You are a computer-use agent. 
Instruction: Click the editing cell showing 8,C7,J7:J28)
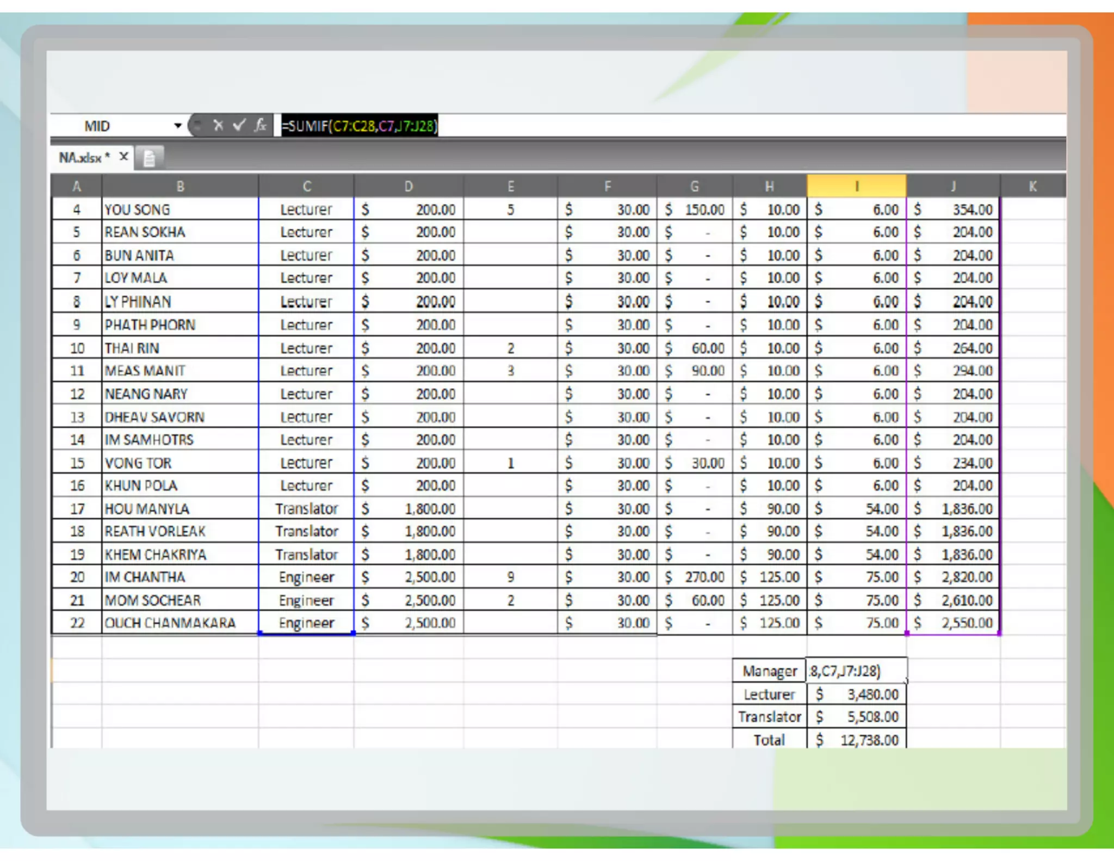pos(857,671)
